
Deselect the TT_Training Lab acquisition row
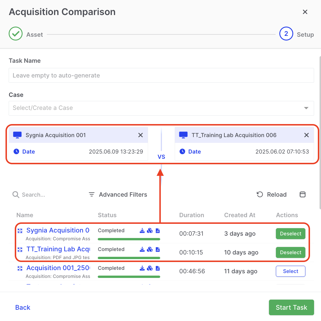pos(290,252)
